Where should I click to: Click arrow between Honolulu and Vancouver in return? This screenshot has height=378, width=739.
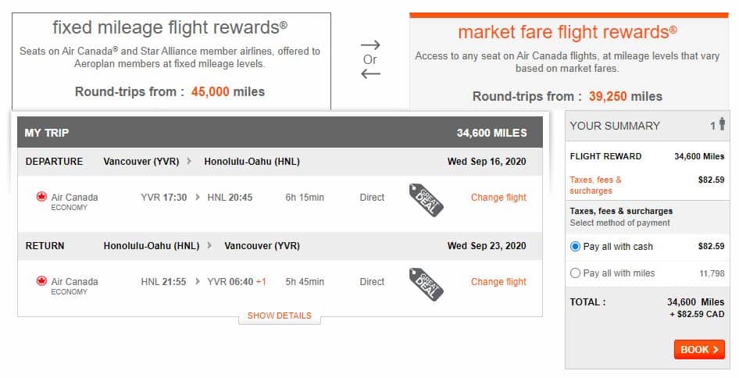209,246
